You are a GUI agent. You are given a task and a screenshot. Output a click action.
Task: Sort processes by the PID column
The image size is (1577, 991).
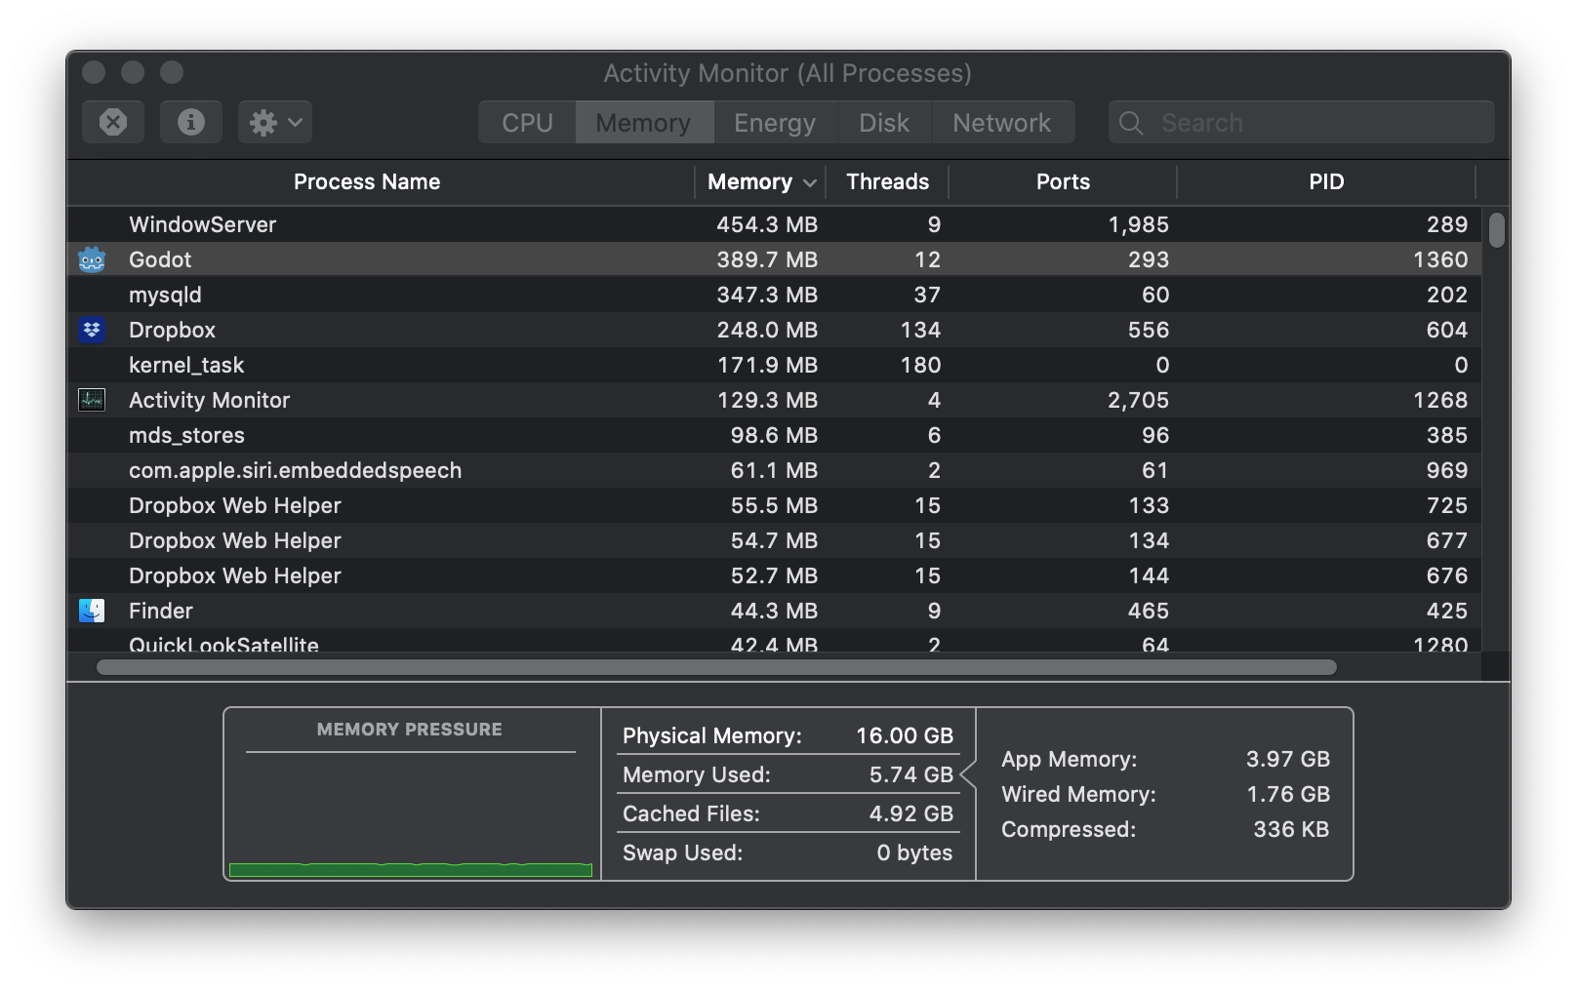click(x=1327, y=181)
